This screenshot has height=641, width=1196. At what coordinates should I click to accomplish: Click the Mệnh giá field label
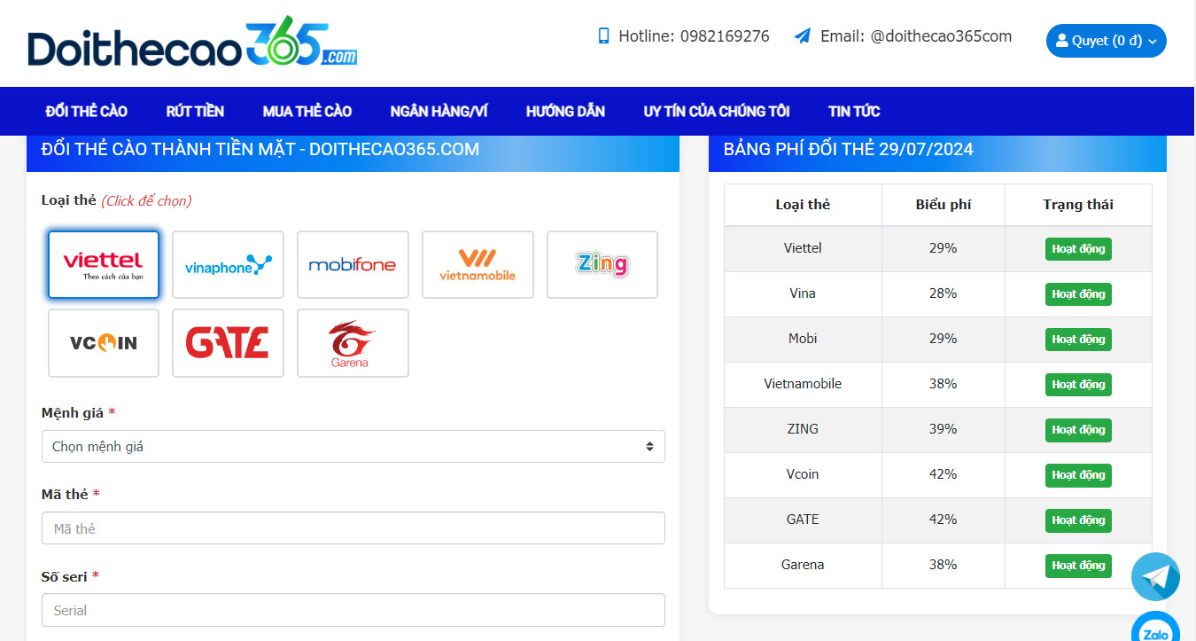click(x=73, y=413)
